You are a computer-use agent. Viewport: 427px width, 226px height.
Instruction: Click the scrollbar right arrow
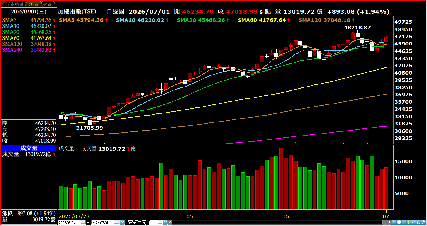389,222
